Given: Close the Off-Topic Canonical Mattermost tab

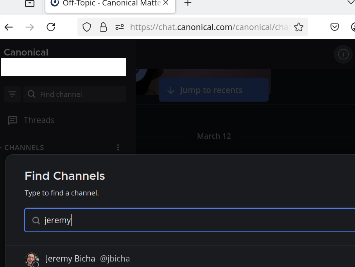Looking at the screenshot, I should coord(166,3).
